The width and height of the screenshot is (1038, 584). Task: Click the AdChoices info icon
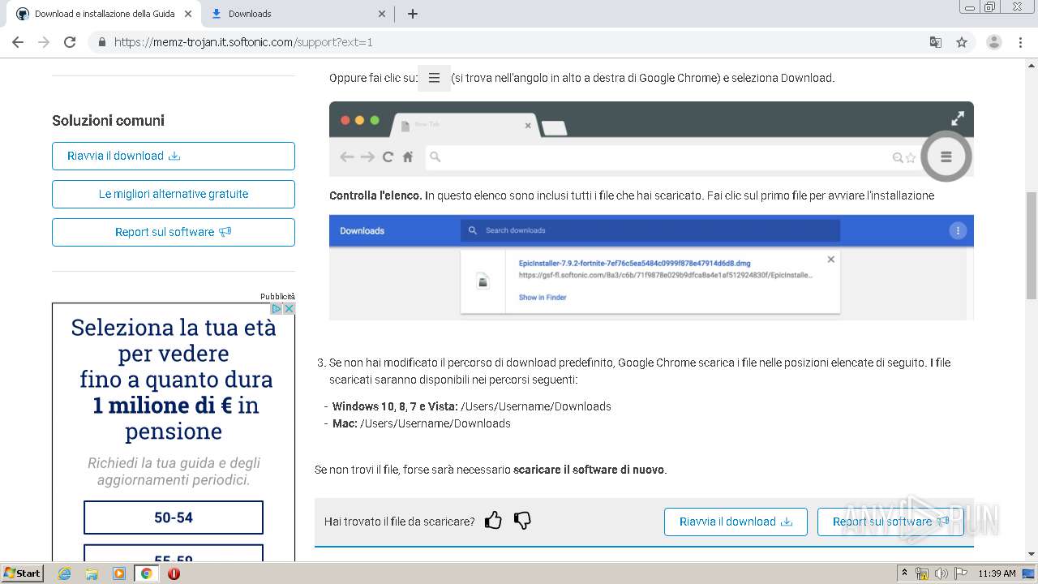coord(277,309)
